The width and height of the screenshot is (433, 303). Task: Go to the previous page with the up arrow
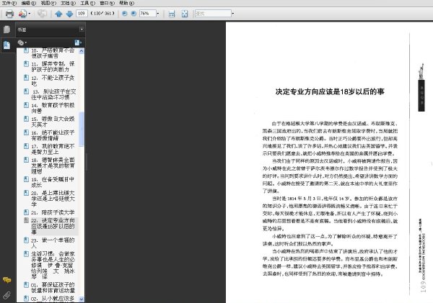coord(58,14)
